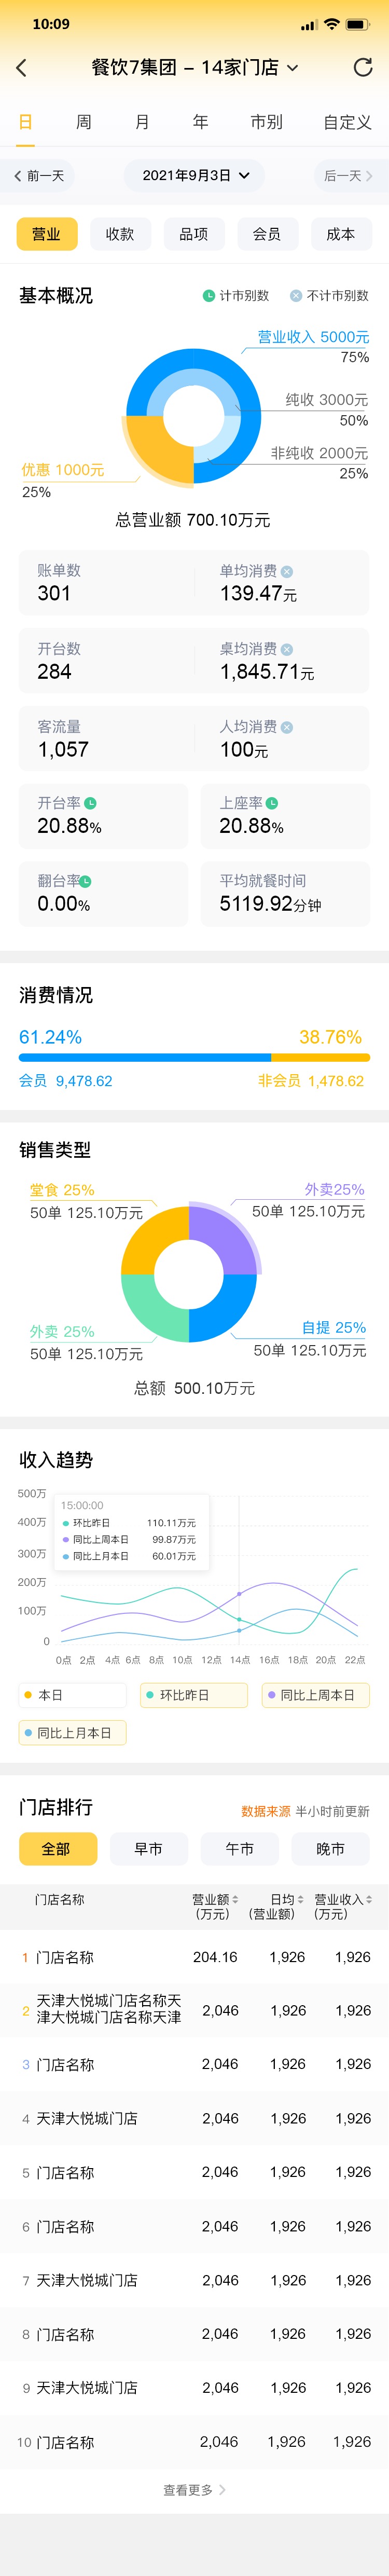The image size is (389, 2576).
Task: Toggle the 本日 trend legend
Action: coord(73,1695)
